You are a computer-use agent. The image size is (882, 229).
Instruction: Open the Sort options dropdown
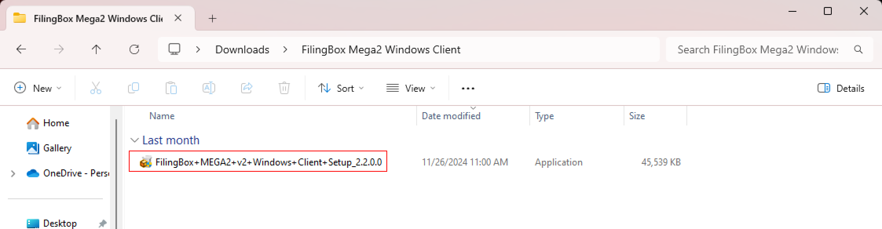tap(340, 88)
